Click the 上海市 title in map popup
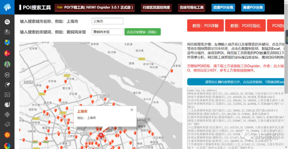288x149 pixels. pyautogui.click(x=82, y=111)
